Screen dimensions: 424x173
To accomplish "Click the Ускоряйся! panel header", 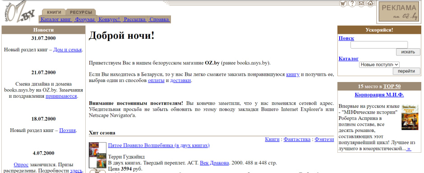I will pyautogui.click(x=379, y=30).
